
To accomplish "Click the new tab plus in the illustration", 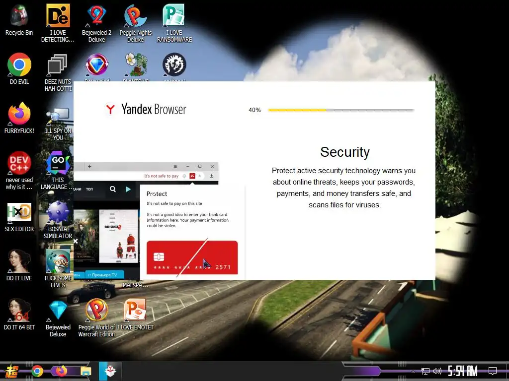I will (89, 167).
